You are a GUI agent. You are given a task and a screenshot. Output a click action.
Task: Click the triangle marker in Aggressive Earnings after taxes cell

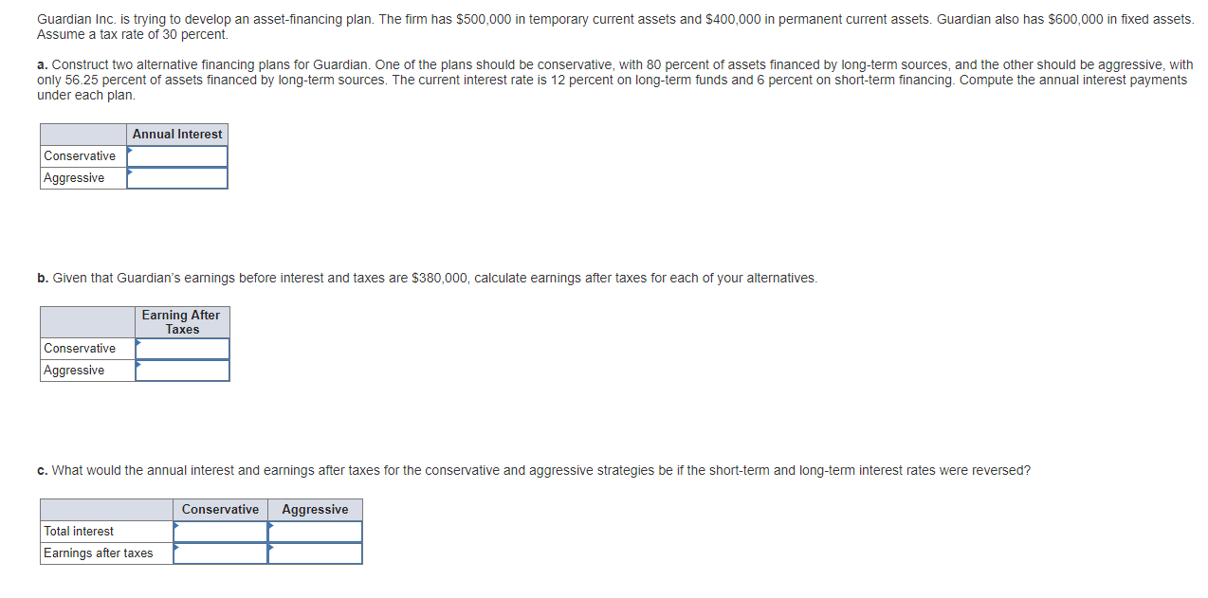(x=272, y=548)
